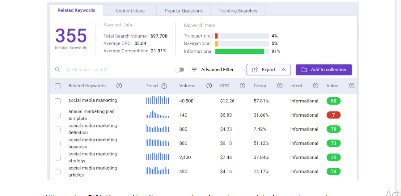Screen dimensions: 401x196
Task: Click the magnifier search icon
Action: (x=58, y=70)
